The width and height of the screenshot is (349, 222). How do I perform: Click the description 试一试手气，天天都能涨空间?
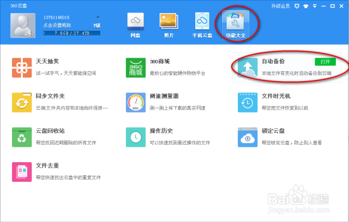pyautogui.click(x=66, y=73)
